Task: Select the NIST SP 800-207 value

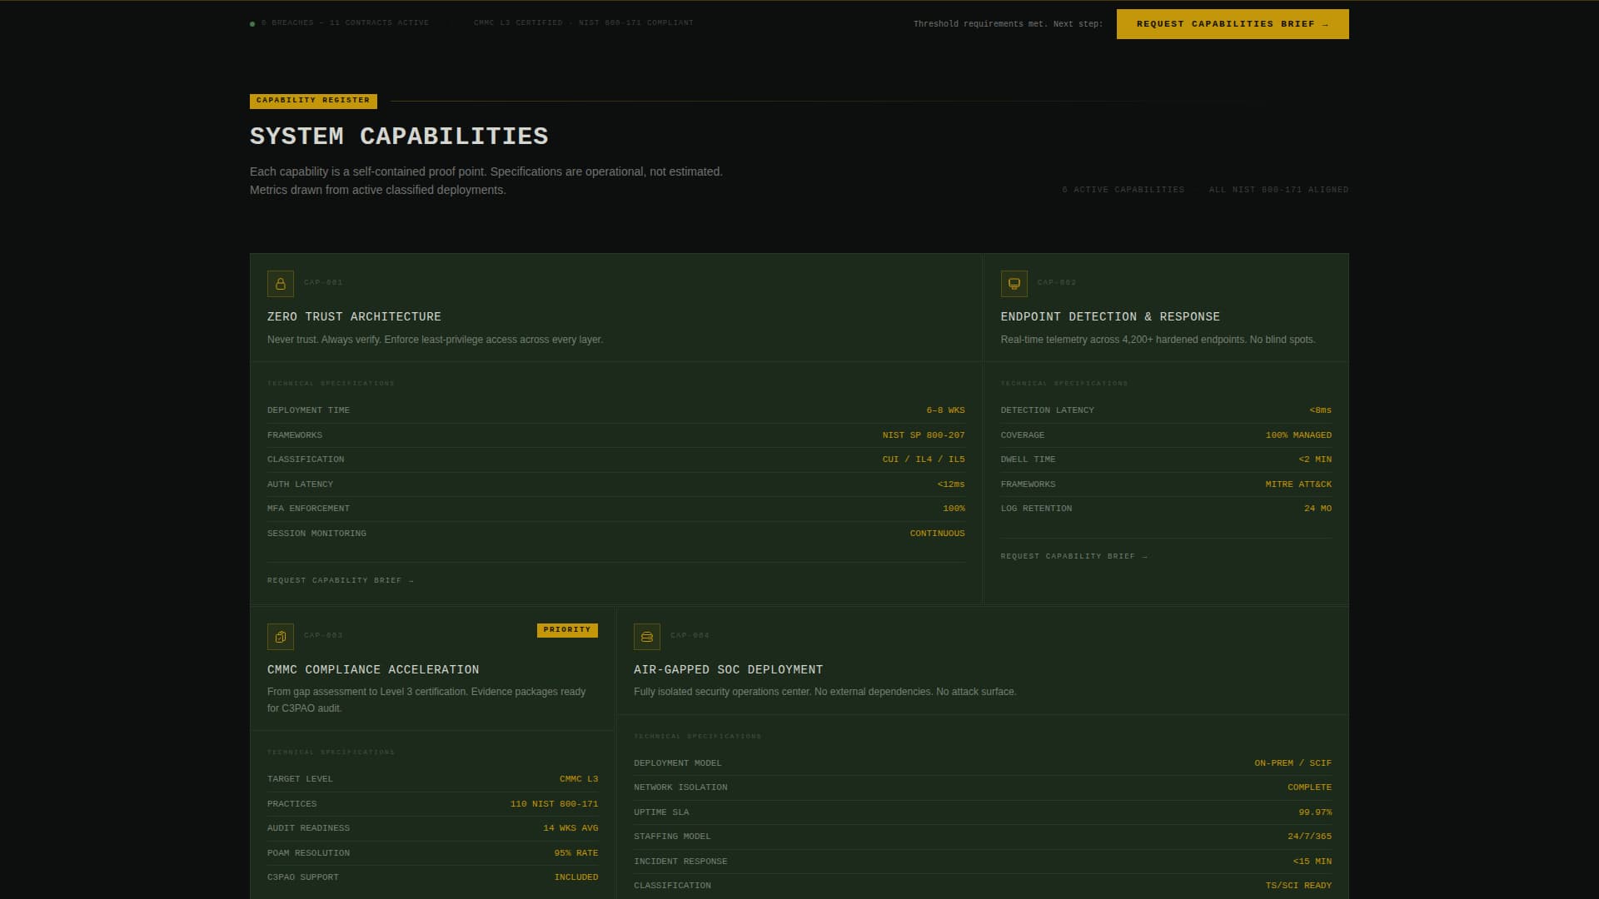Action: (x=924, y=435)
